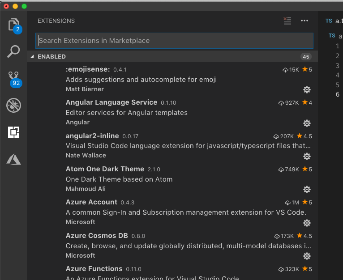Open Extensions panel more actions menu
Viewport: 343px width, 280px height.
point(304,21)
